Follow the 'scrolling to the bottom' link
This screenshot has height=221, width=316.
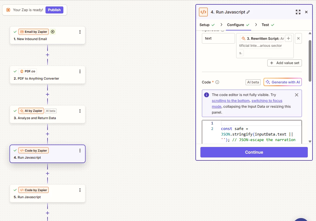click(231, 100)
